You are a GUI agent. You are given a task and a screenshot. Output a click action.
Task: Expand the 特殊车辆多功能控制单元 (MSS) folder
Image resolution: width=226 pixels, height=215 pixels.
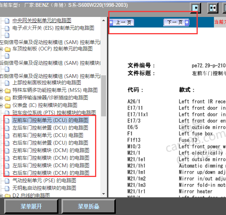click(x=1, y=91)
